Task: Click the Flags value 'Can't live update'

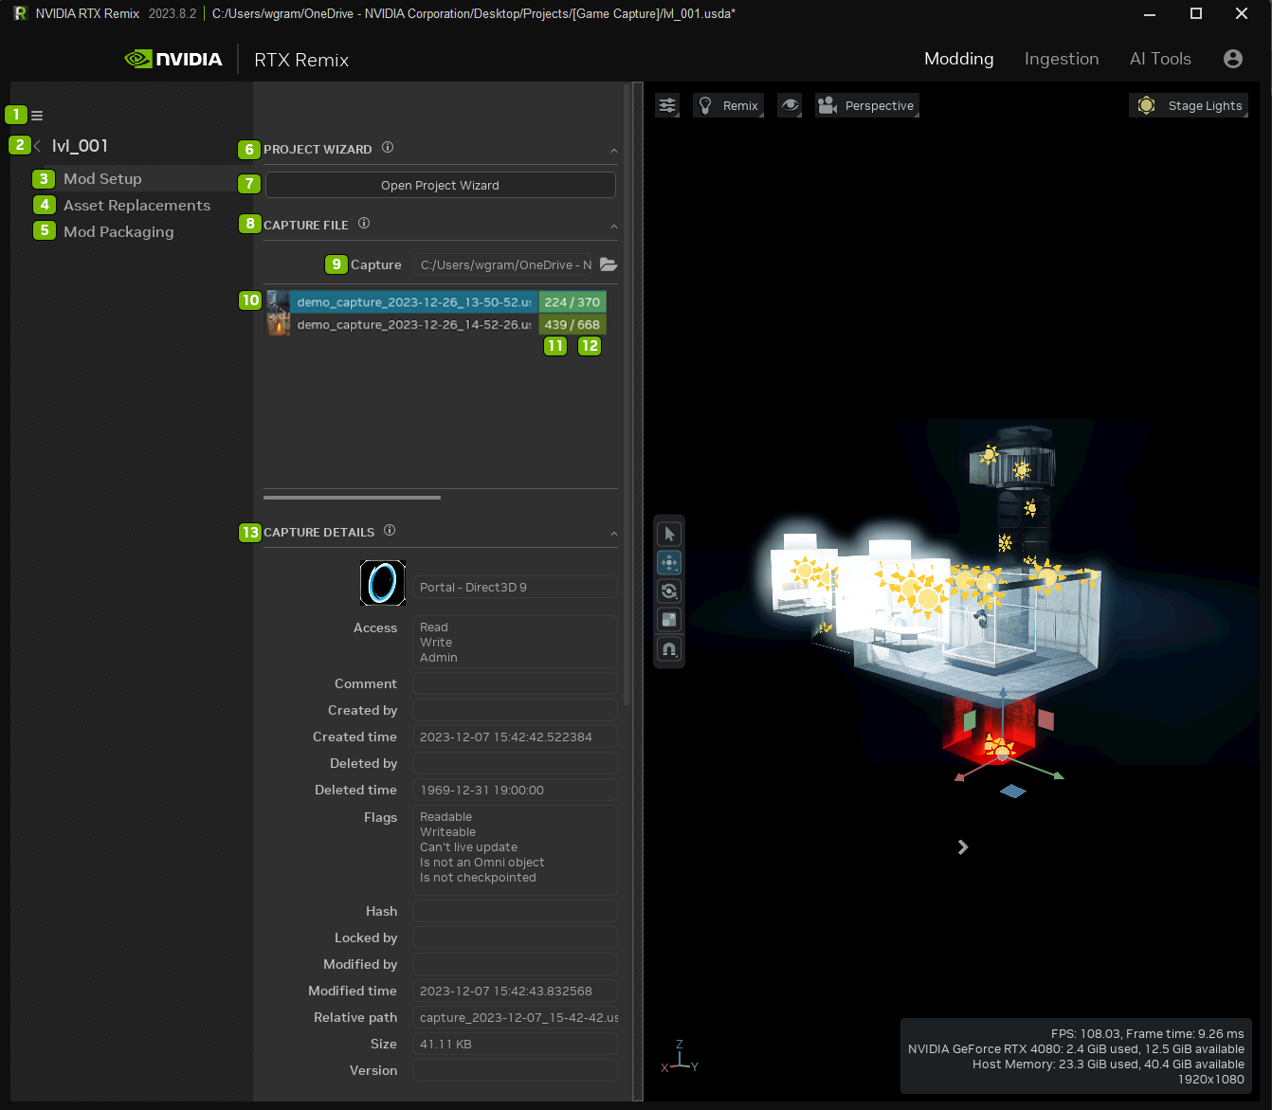Action: 468,847
